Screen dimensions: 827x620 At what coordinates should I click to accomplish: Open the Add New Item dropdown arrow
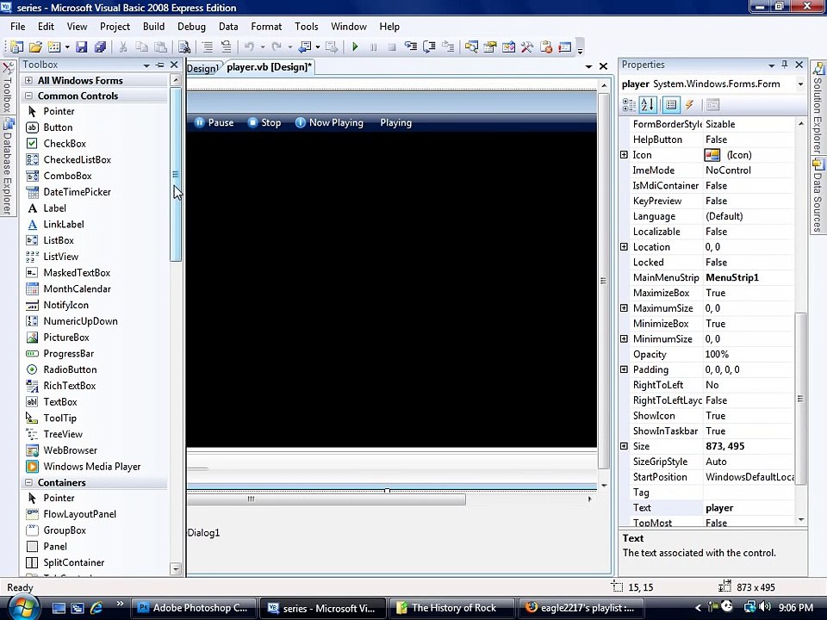tap(67, 46)
